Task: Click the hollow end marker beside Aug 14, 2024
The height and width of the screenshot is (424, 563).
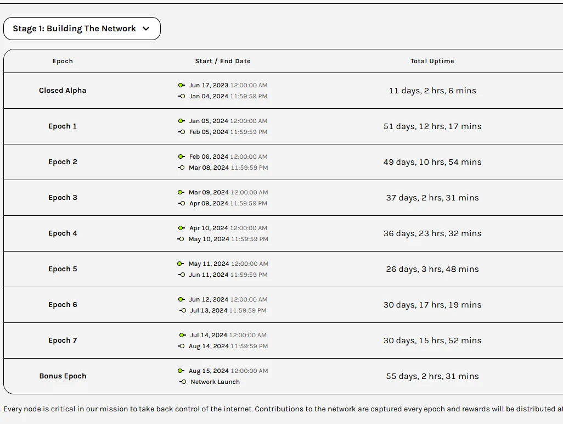Action: coord(181,346)
